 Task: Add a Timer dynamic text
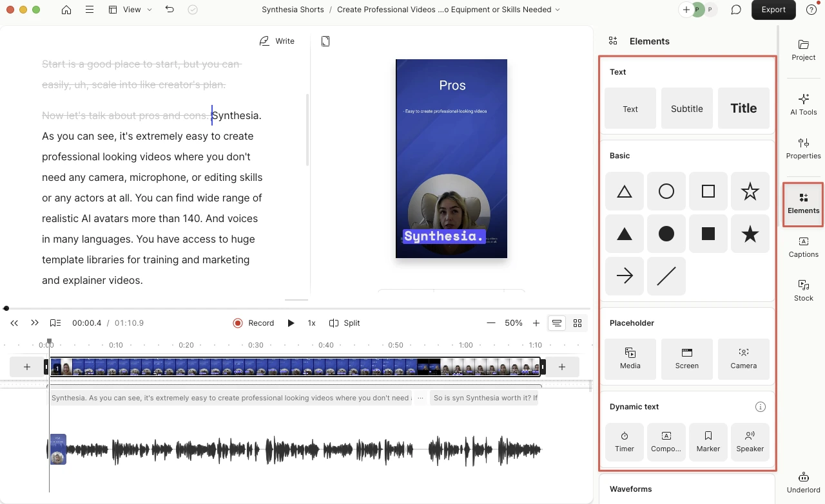(625, 442)
